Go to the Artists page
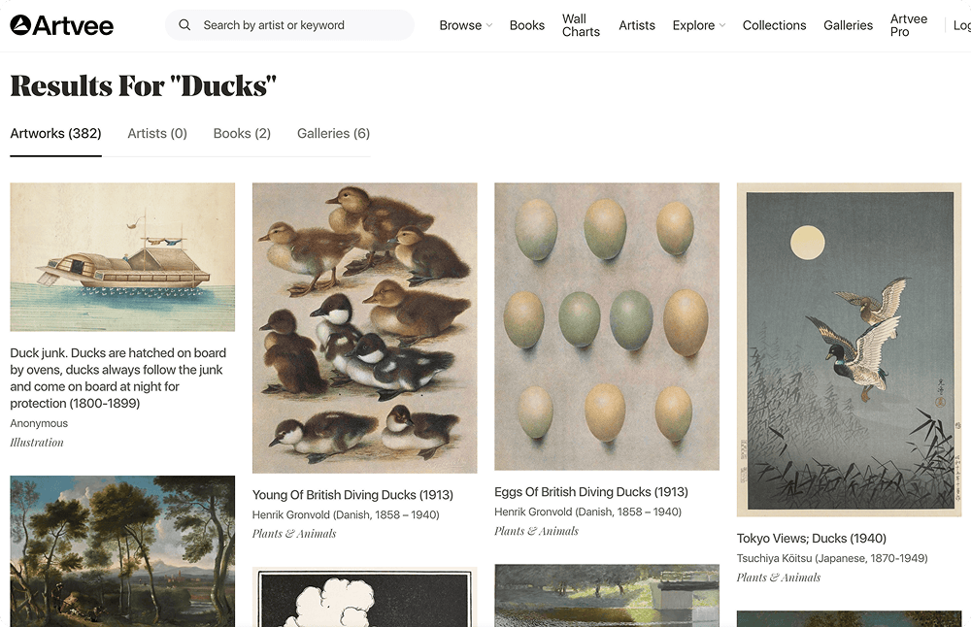This screenshot has height=627, width=971. pyautogui.click(x=637, y=25)
